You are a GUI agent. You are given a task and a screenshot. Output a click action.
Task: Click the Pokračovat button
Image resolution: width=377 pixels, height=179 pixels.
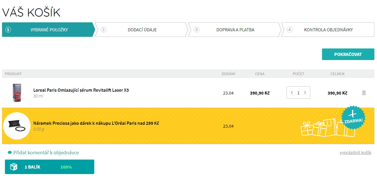tap(348, 54)
